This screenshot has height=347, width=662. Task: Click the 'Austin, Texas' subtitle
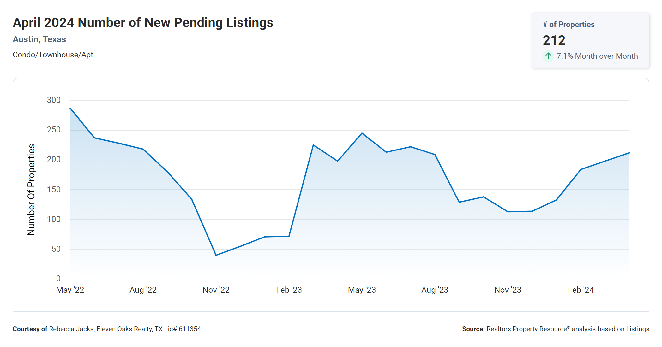coord(39,39)
